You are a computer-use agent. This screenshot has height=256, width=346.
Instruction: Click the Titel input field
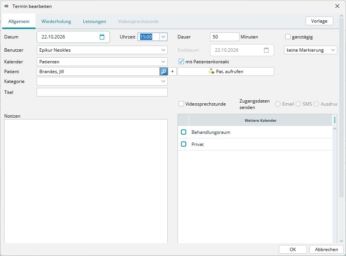pyautogui.click(x=102, y=92)
